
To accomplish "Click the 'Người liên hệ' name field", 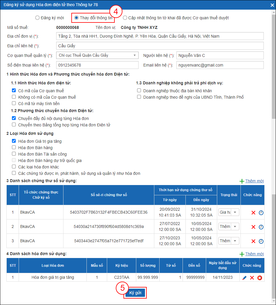I will pos(220,55).
